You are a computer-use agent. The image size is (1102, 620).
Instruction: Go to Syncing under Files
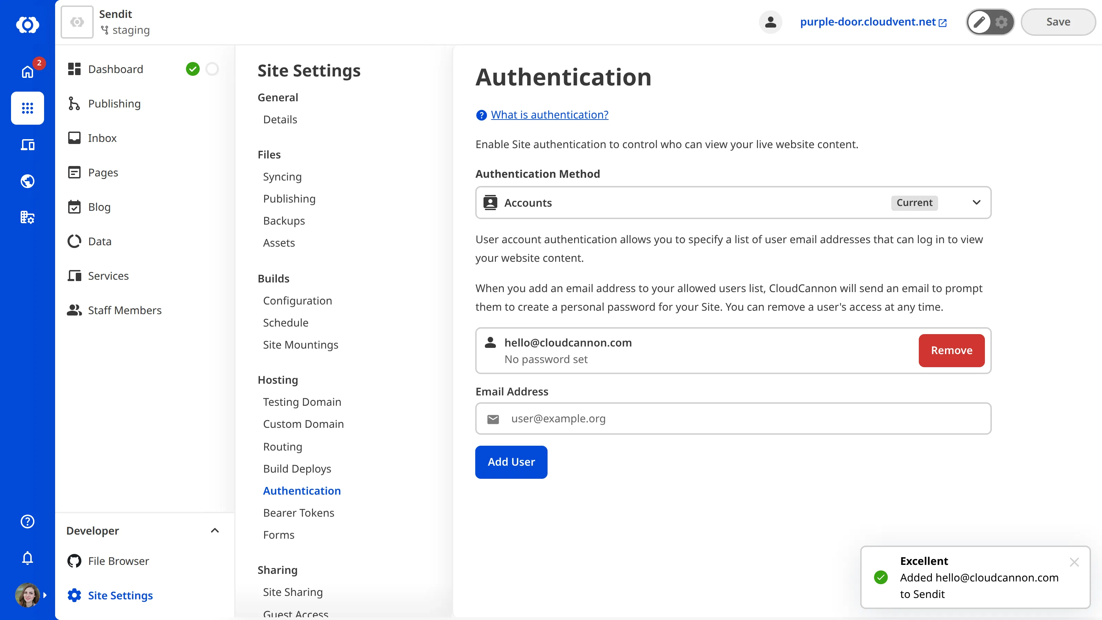coord(282,177)
